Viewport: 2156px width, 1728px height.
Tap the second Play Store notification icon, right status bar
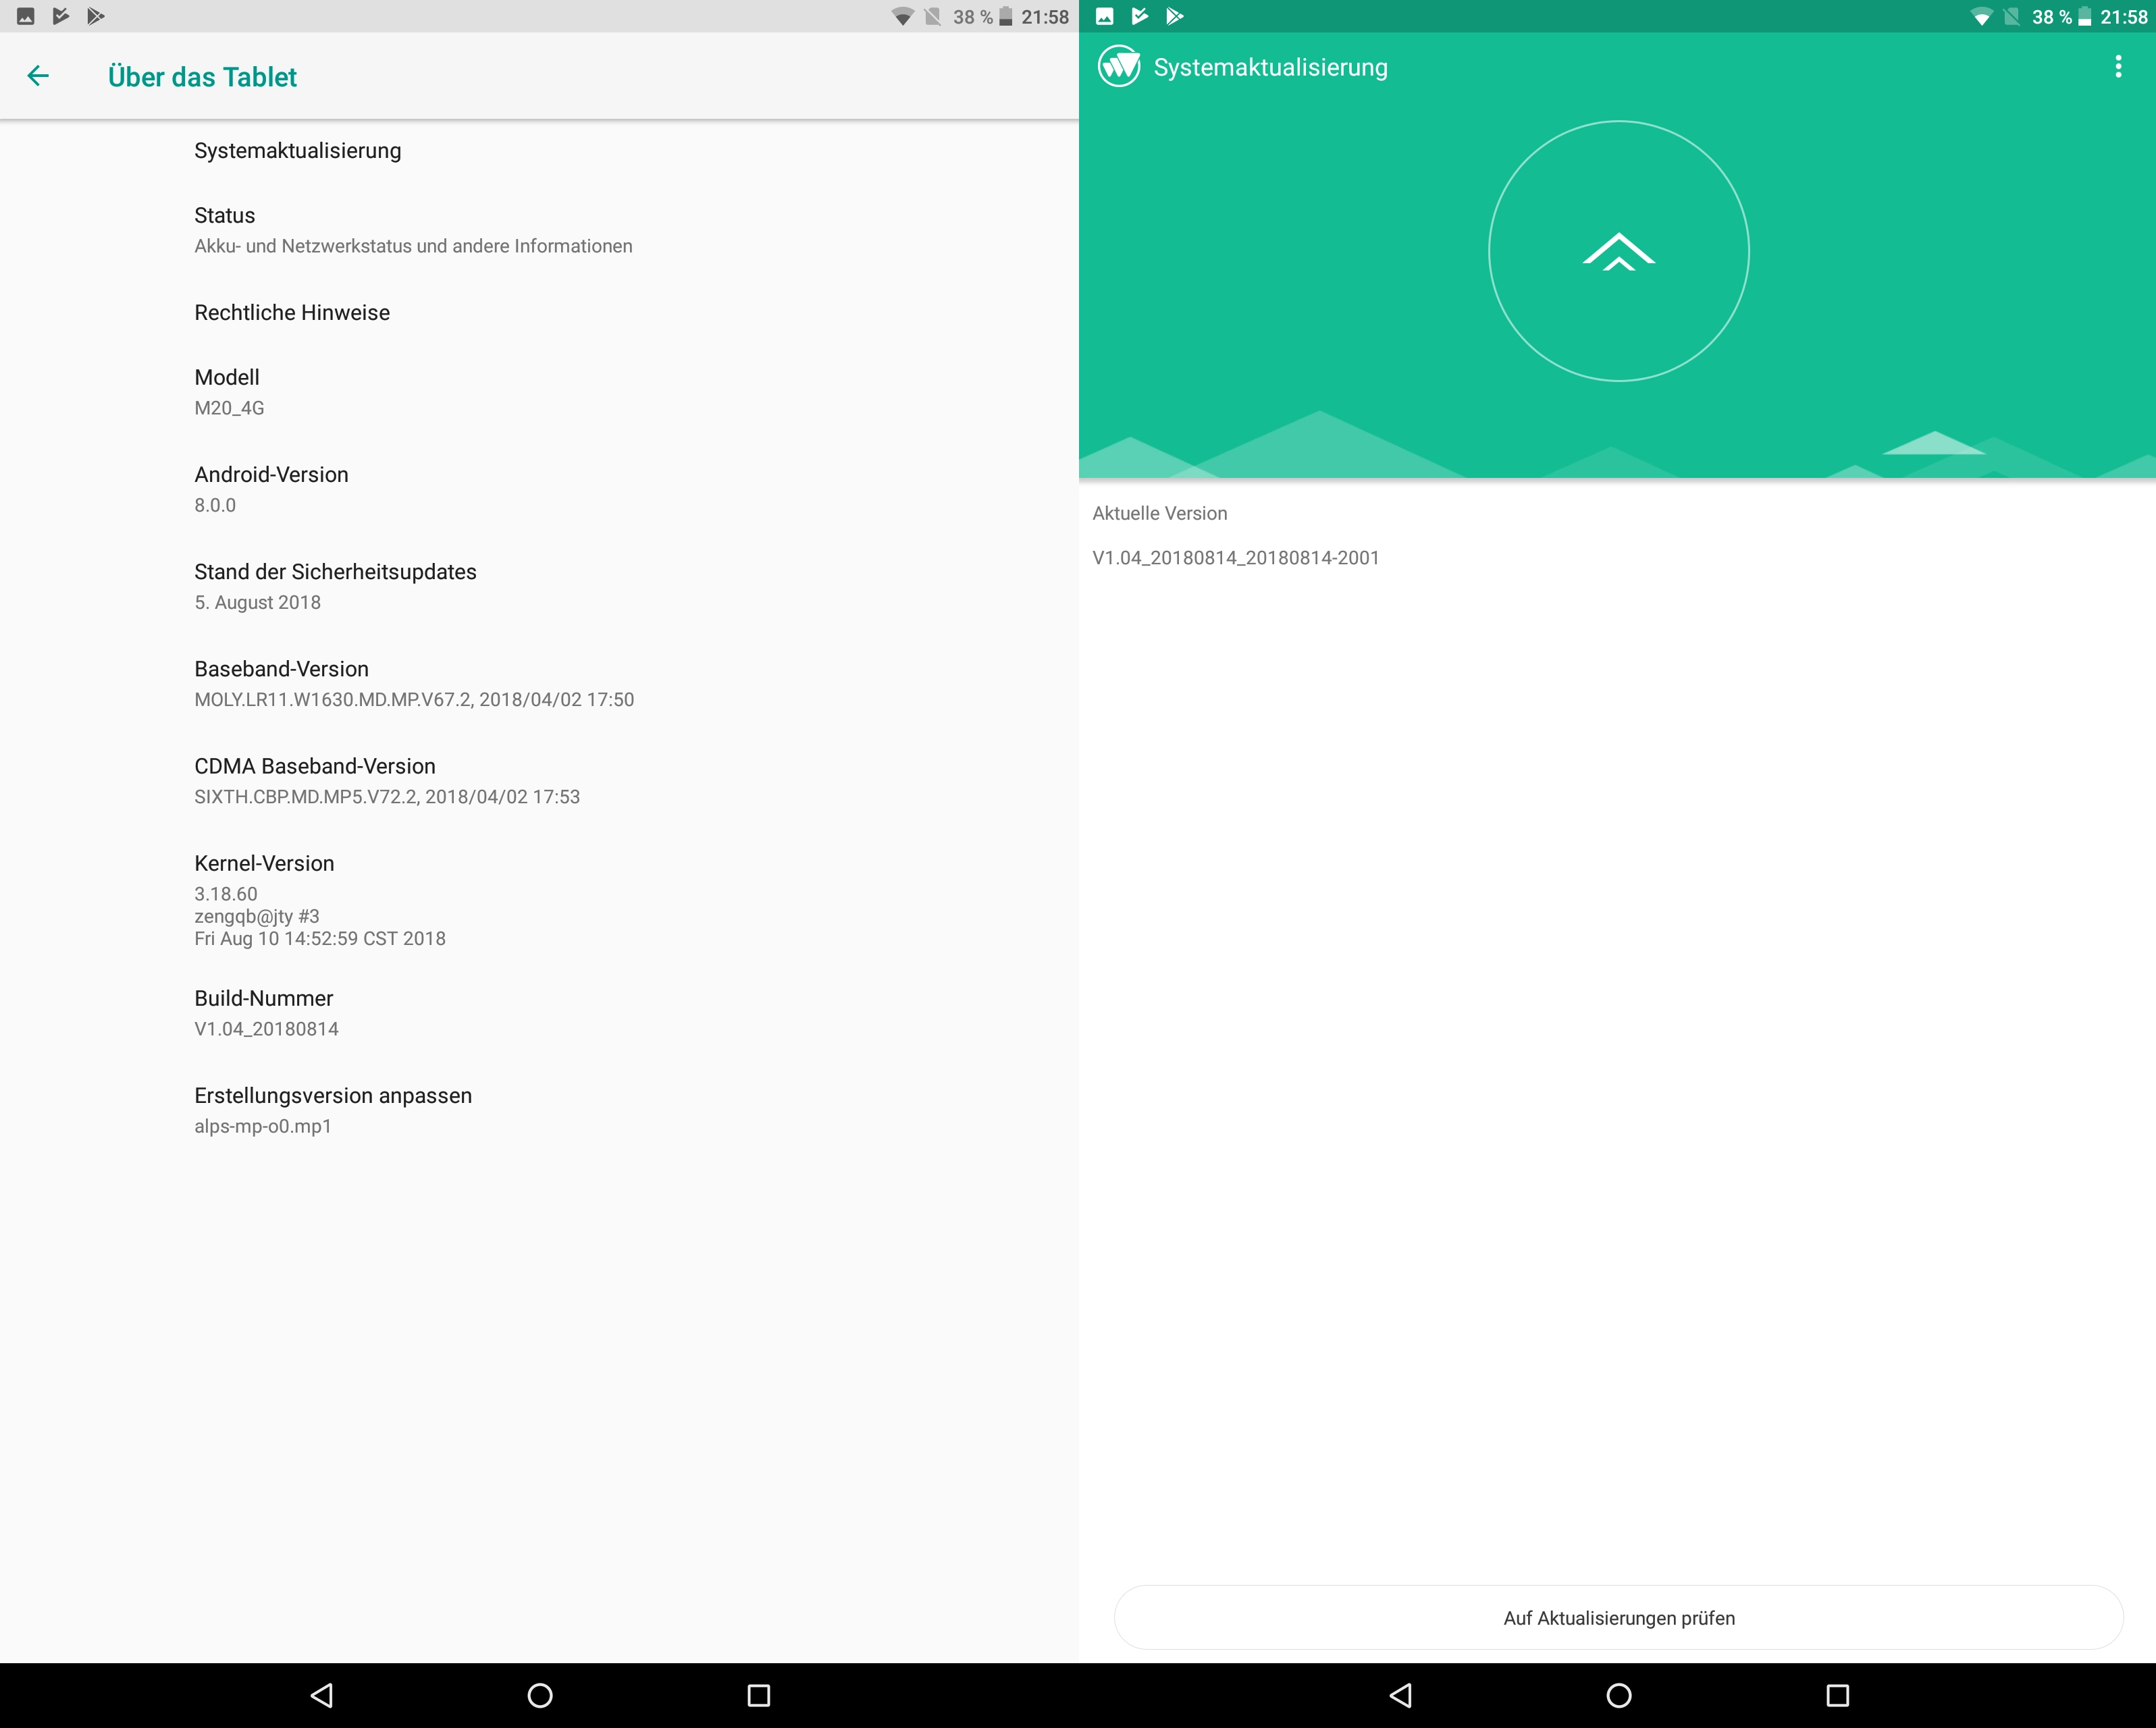coord(1175,16)
